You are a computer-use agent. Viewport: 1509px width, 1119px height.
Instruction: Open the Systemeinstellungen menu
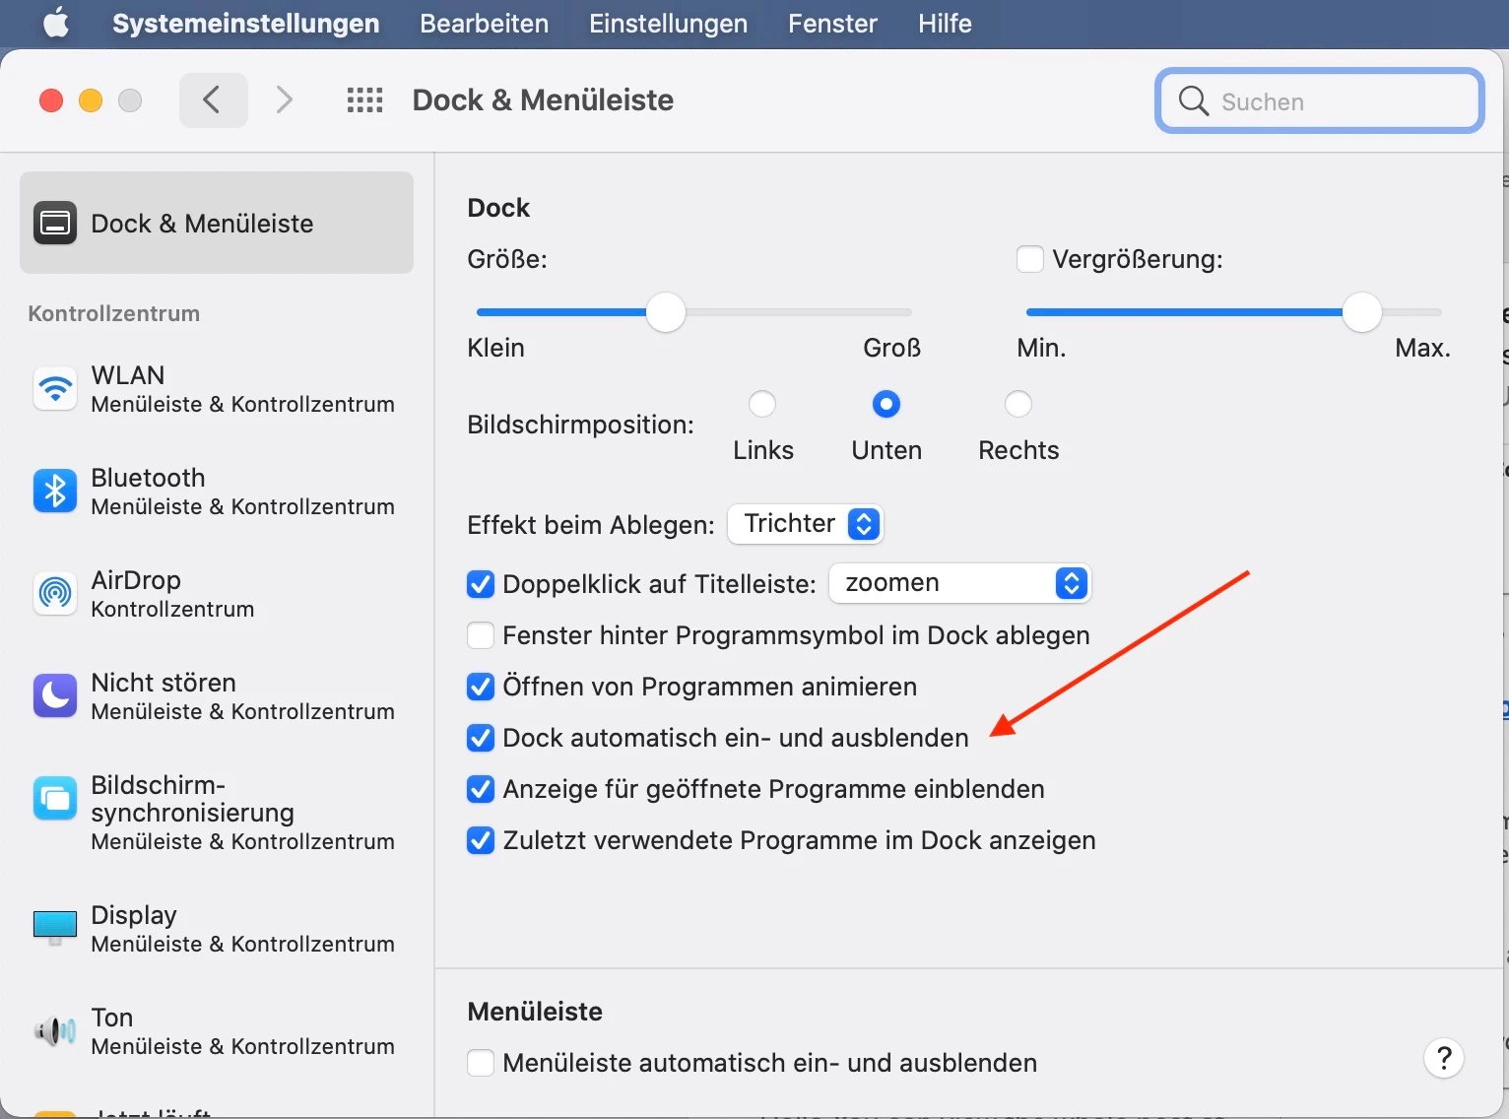click(x=245, y=23)
